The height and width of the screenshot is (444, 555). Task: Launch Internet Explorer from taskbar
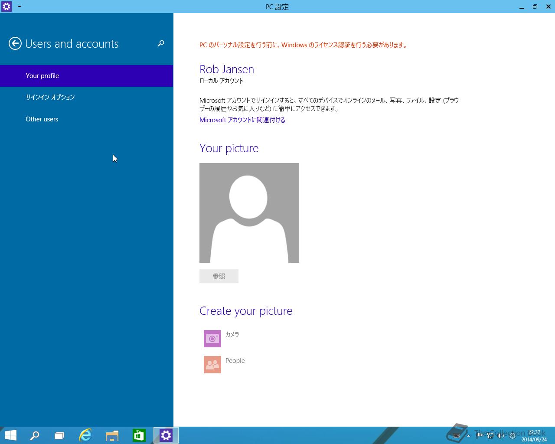85,435
